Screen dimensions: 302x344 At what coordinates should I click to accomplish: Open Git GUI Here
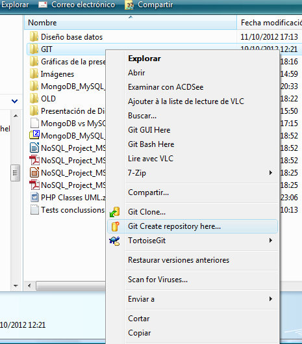point(149,130)
